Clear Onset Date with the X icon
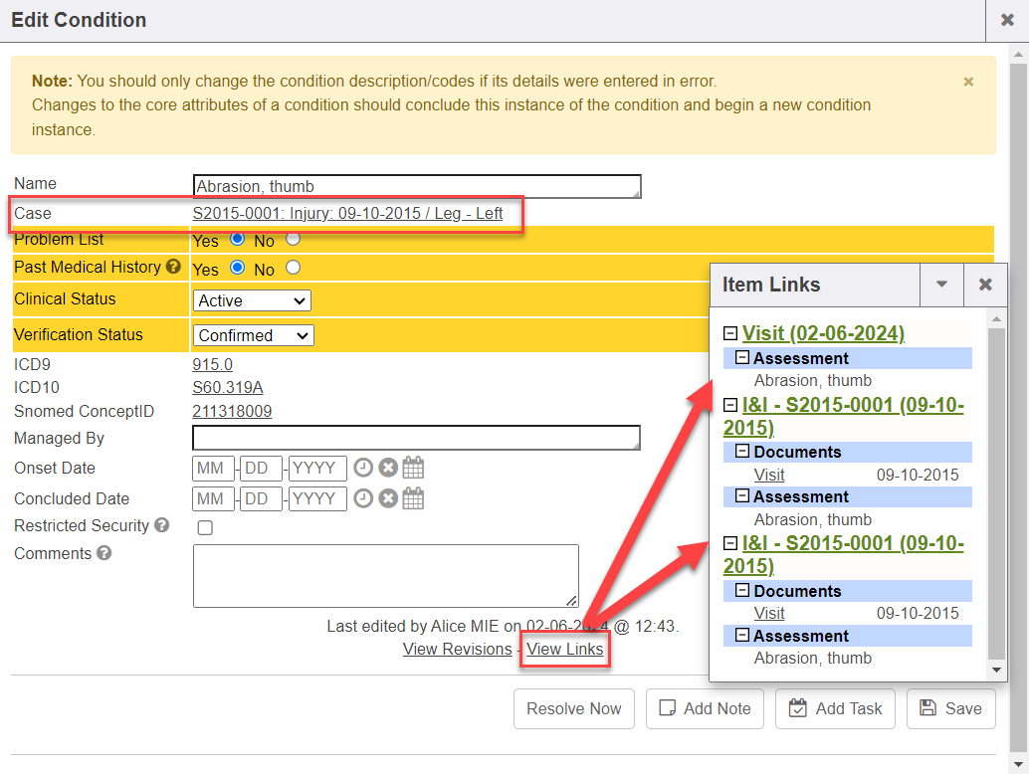 click(388, 469)
